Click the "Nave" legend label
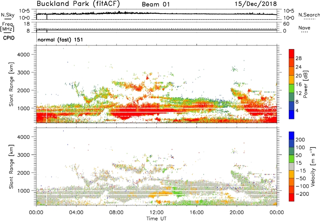 (304, 28)
